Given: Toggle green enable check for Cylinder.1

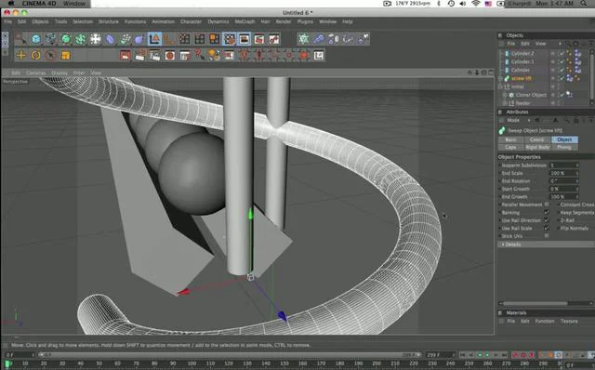Looking at the screenshot, I should click(562, 61).
